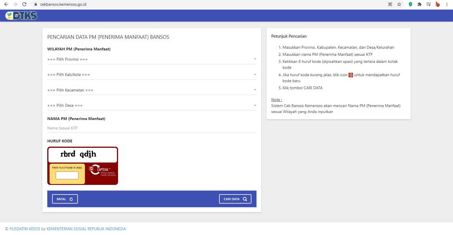Open the Chrome three-dot menu
The width and height of the screenshot is (453, 235).
(447, 4)
